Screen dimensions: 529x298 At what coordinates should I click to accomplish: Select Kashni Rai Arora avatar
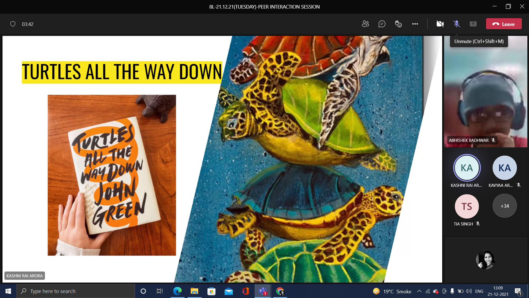(x=467, y=168)
